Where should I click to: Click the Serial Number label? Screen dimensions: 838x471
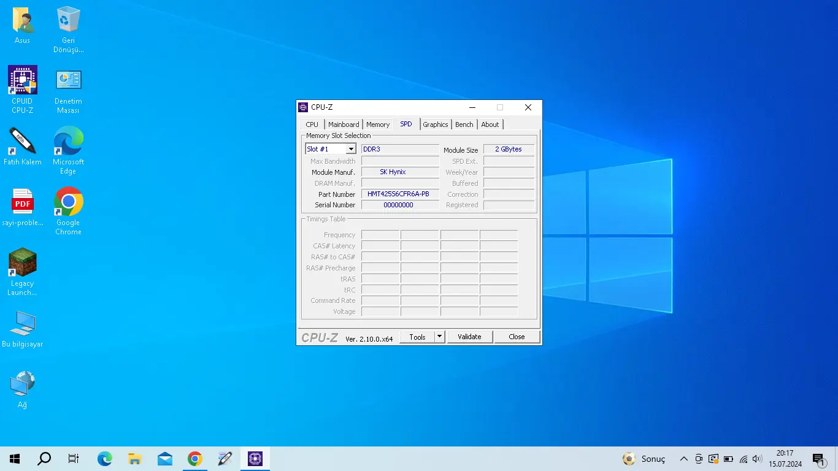click(335, 205)
